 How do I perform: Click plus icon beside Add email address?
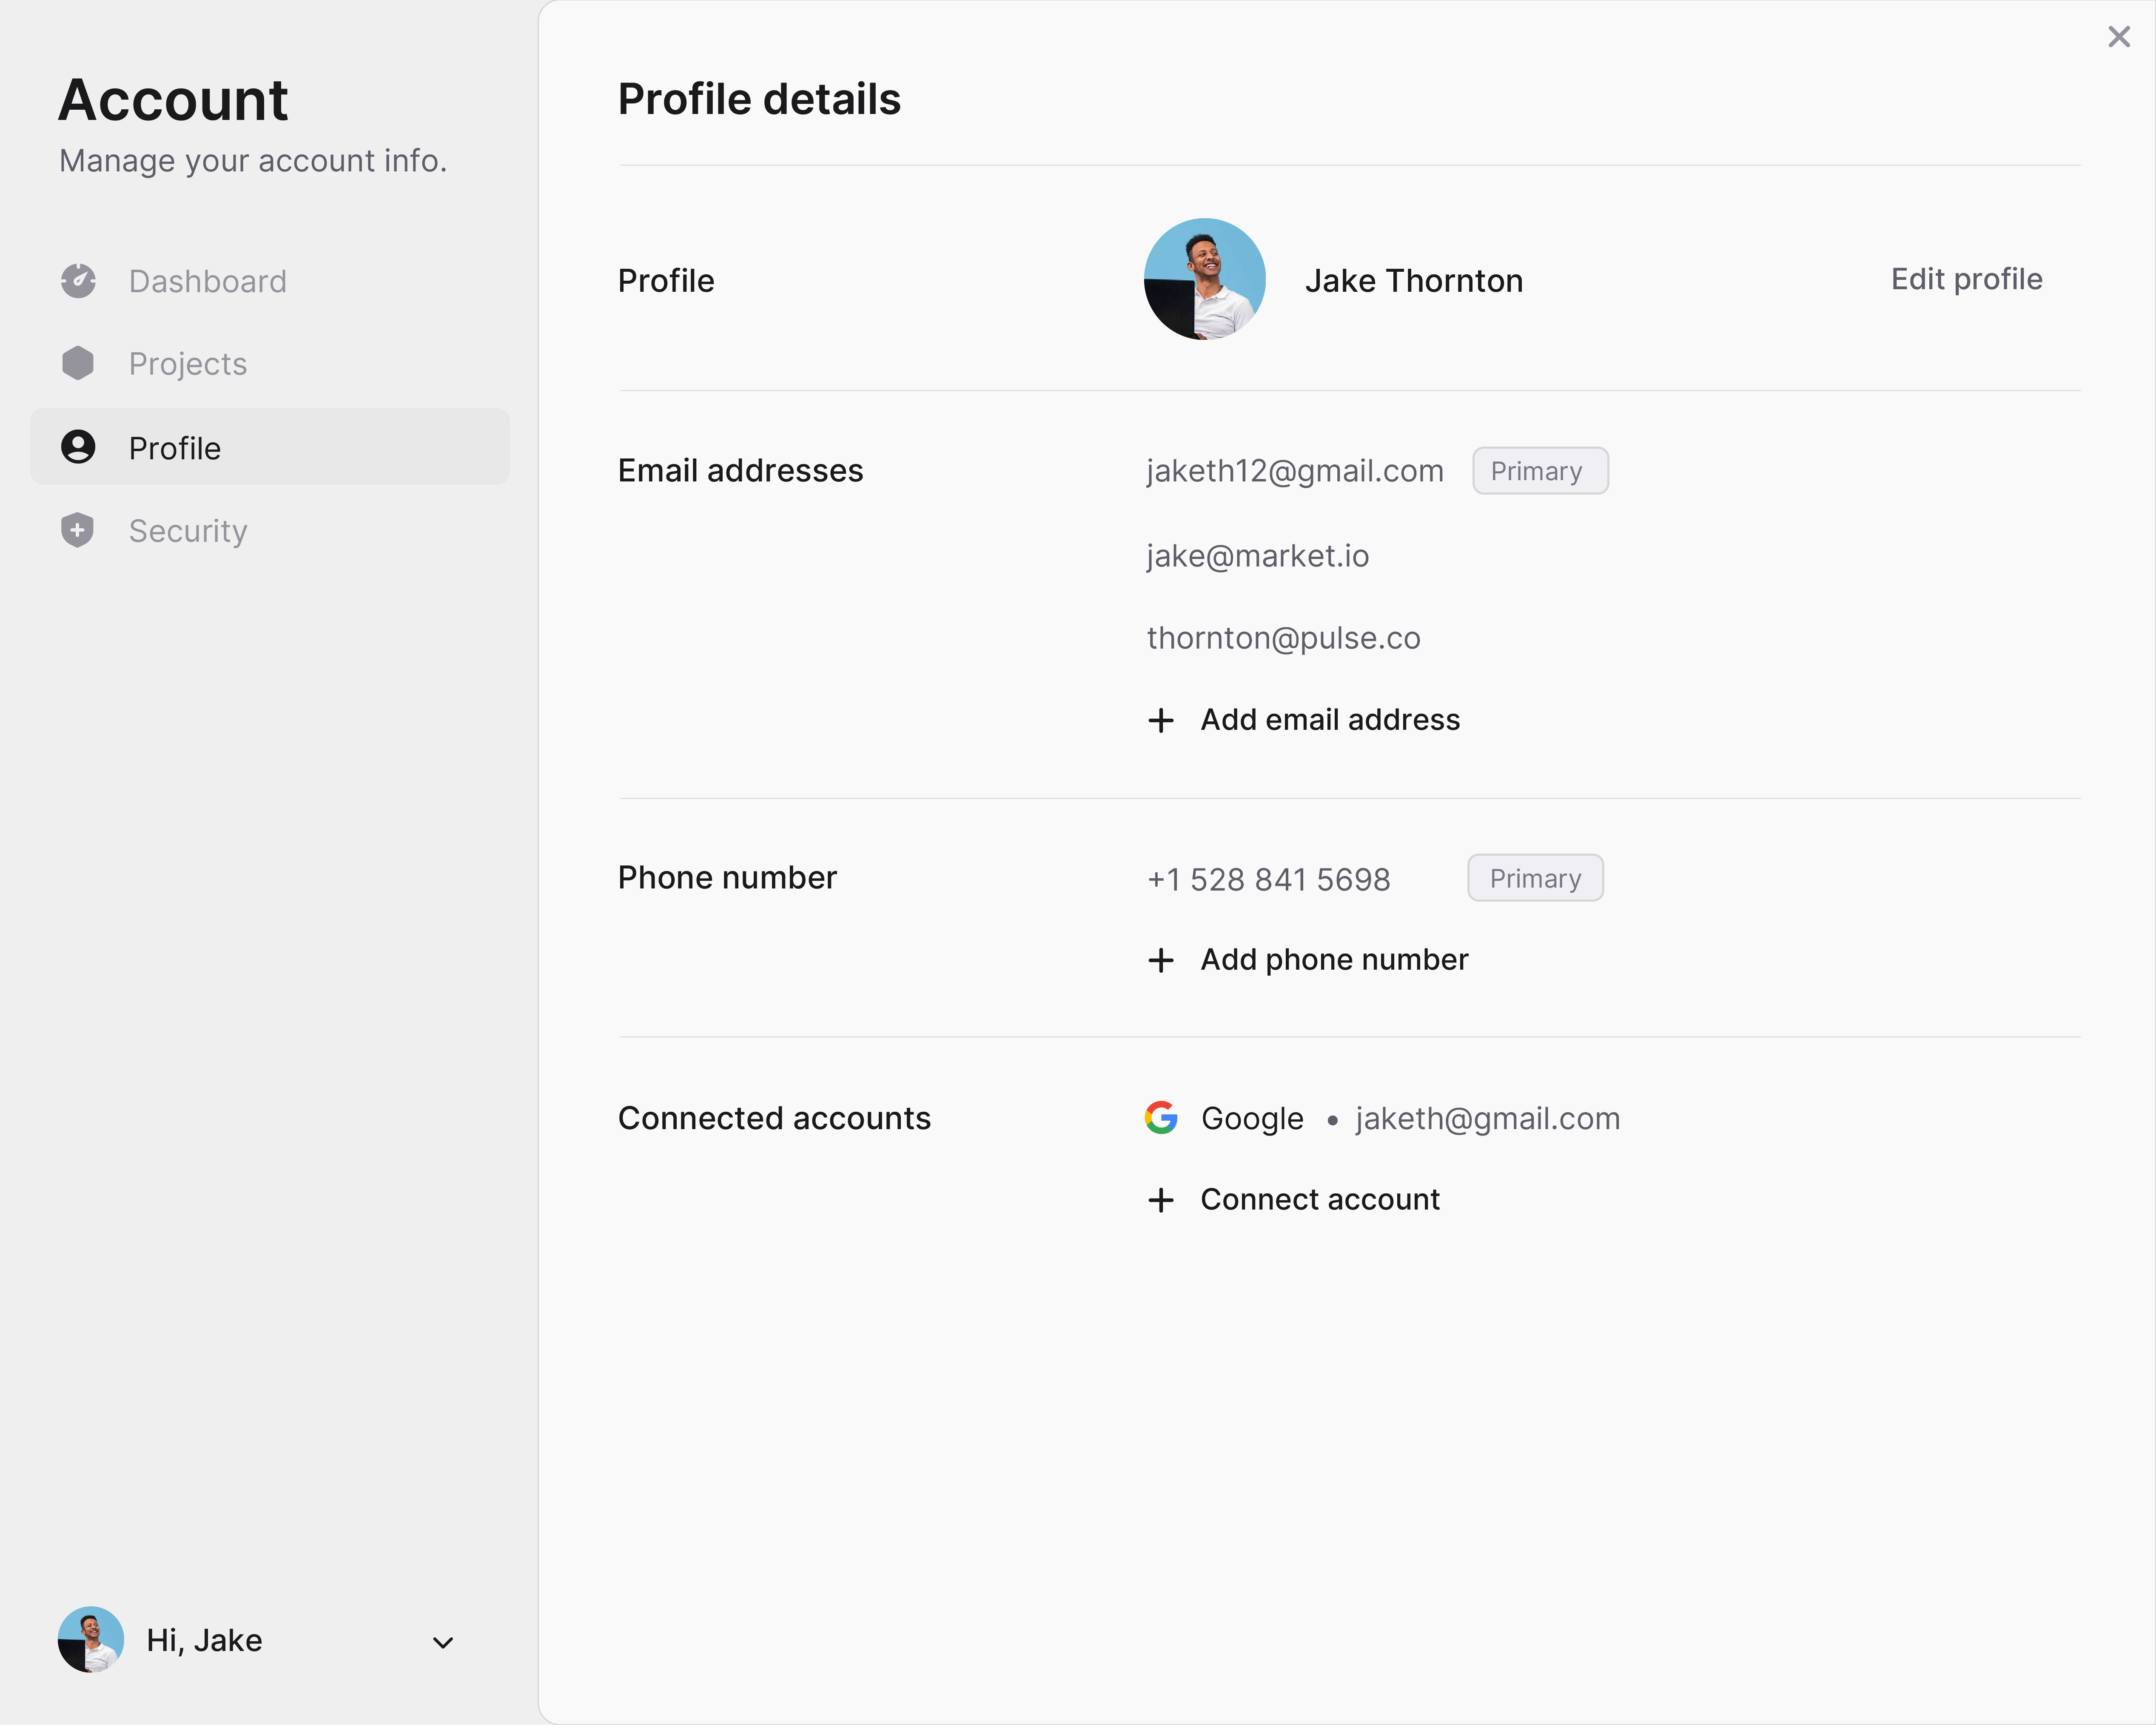(x=1161, y=720)
